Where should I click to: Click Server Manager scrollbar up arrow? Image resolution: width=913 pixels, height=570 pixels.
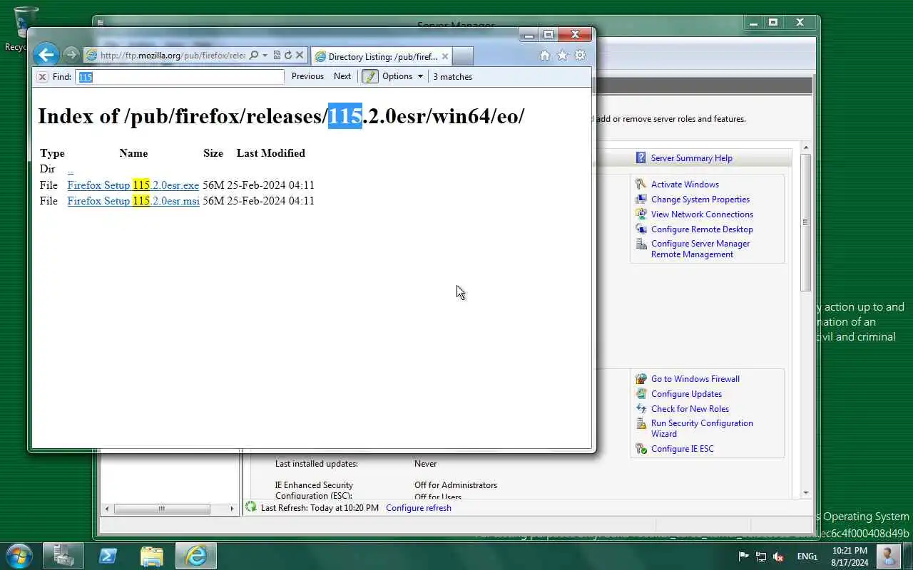[806, 147]
